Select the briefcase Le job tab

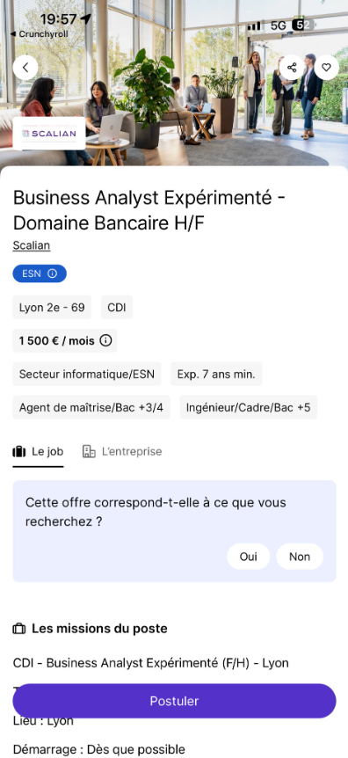38,451
